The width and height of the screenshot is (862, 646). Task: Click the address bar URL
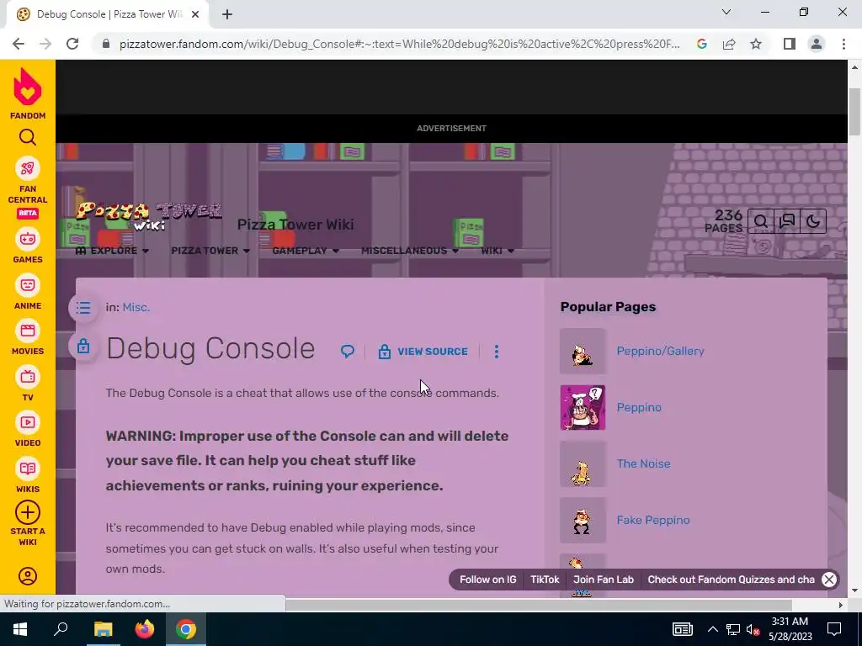tap(400, 44)
